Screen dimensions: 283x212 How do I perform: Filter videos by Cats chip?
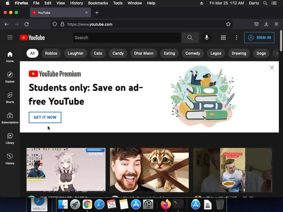click(98, 53)
